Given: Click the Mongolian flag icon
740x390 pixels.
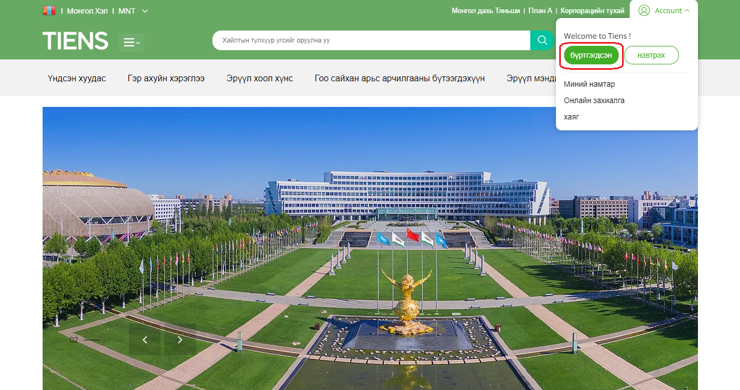Looking at the screenshot, I should (49, 11).
